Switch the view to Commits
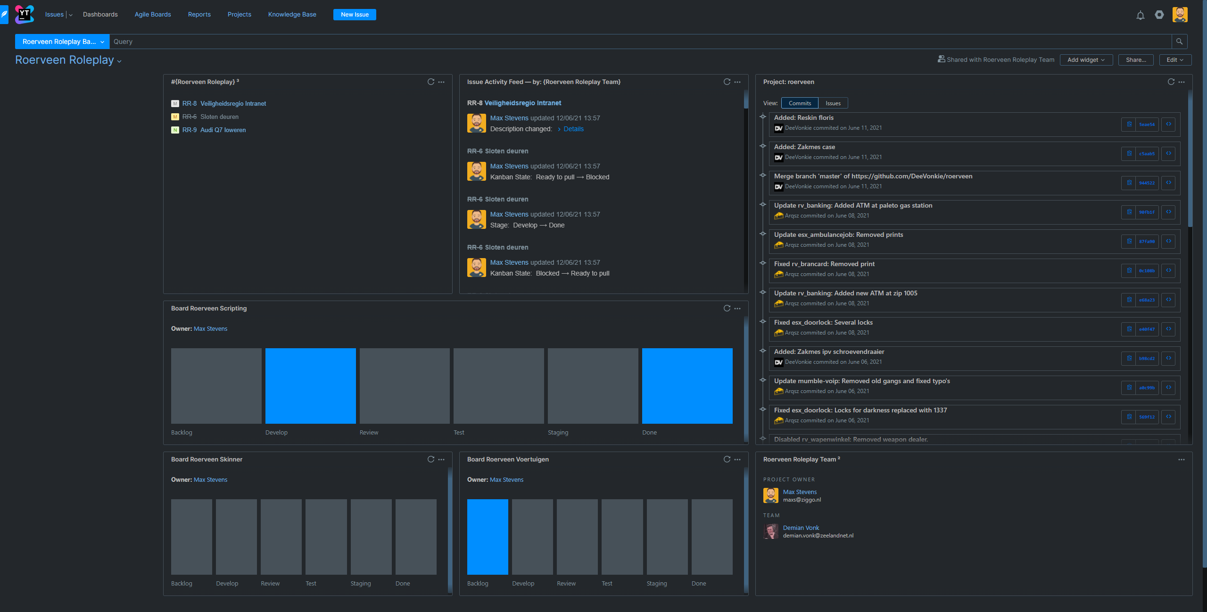This screenshot has height=612, width=1207. 800,103
